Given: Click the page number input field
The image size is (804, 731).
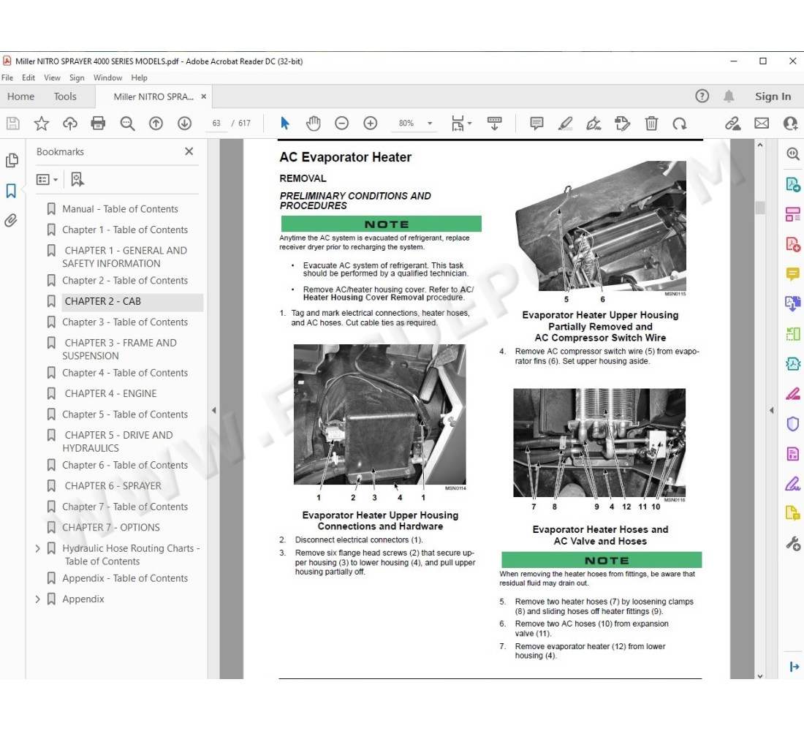Looking at the screenshot, I should tap(216, 124).
